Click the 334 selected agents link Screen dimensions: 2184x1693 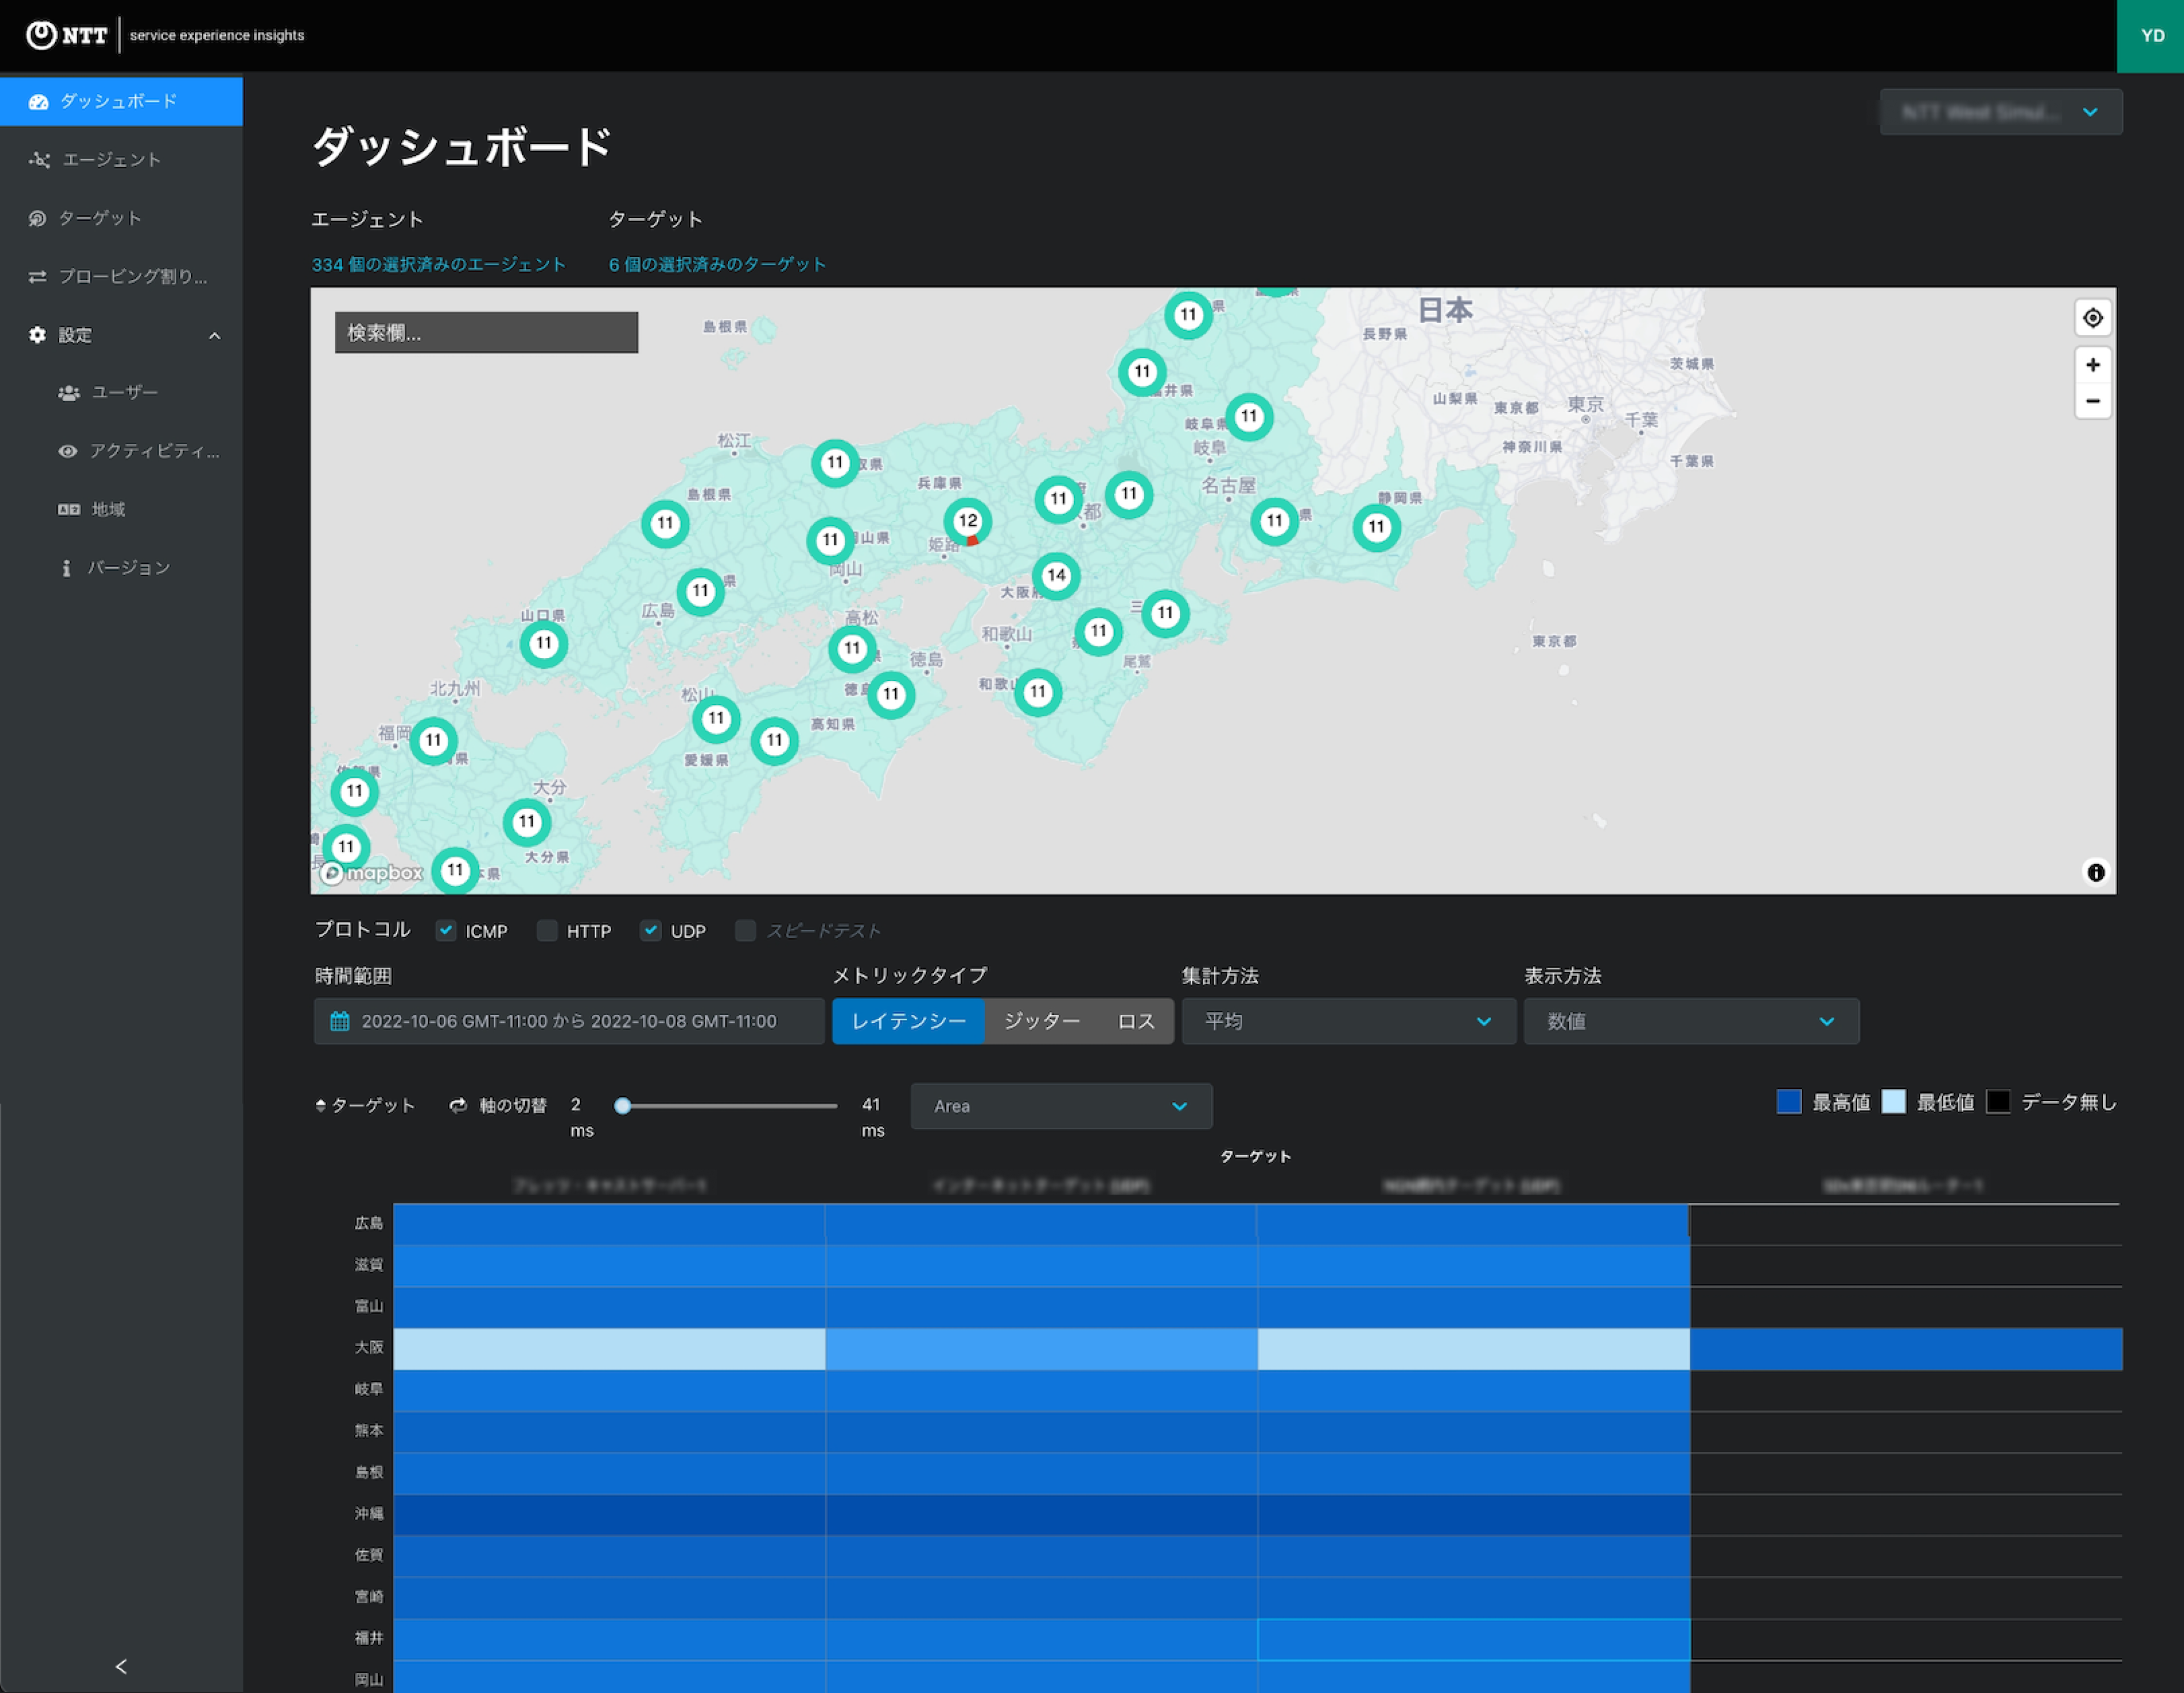[x=439, y=264]
